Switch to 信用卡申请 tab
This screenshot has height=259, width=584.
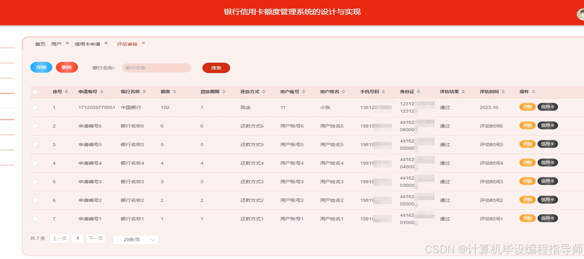88,44
